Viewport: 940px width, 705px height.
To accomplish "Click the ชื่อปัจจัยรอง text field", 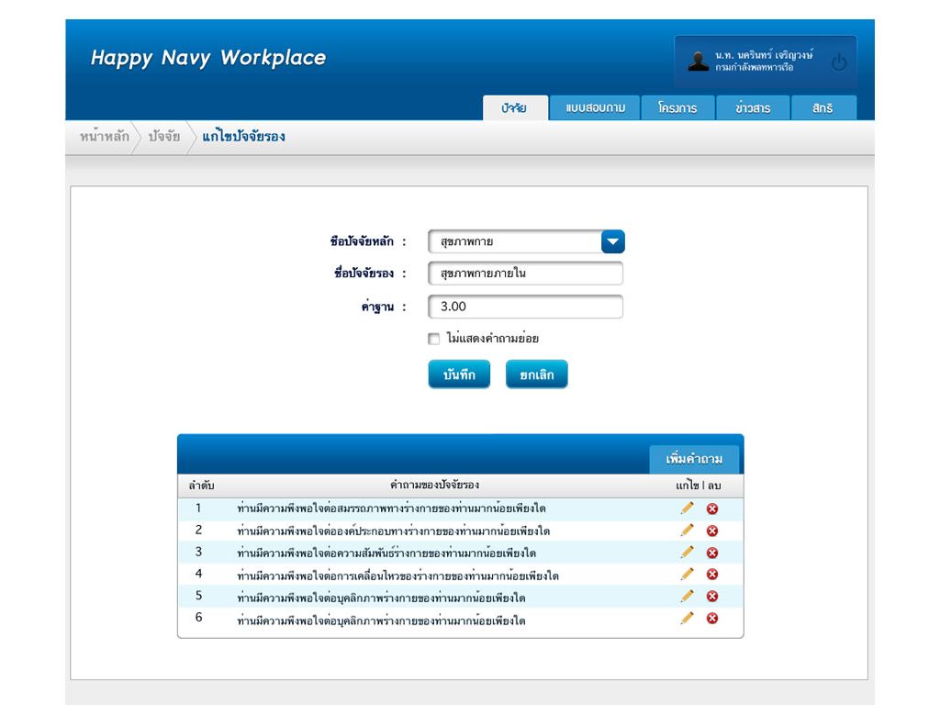I will tap(525, 274).
